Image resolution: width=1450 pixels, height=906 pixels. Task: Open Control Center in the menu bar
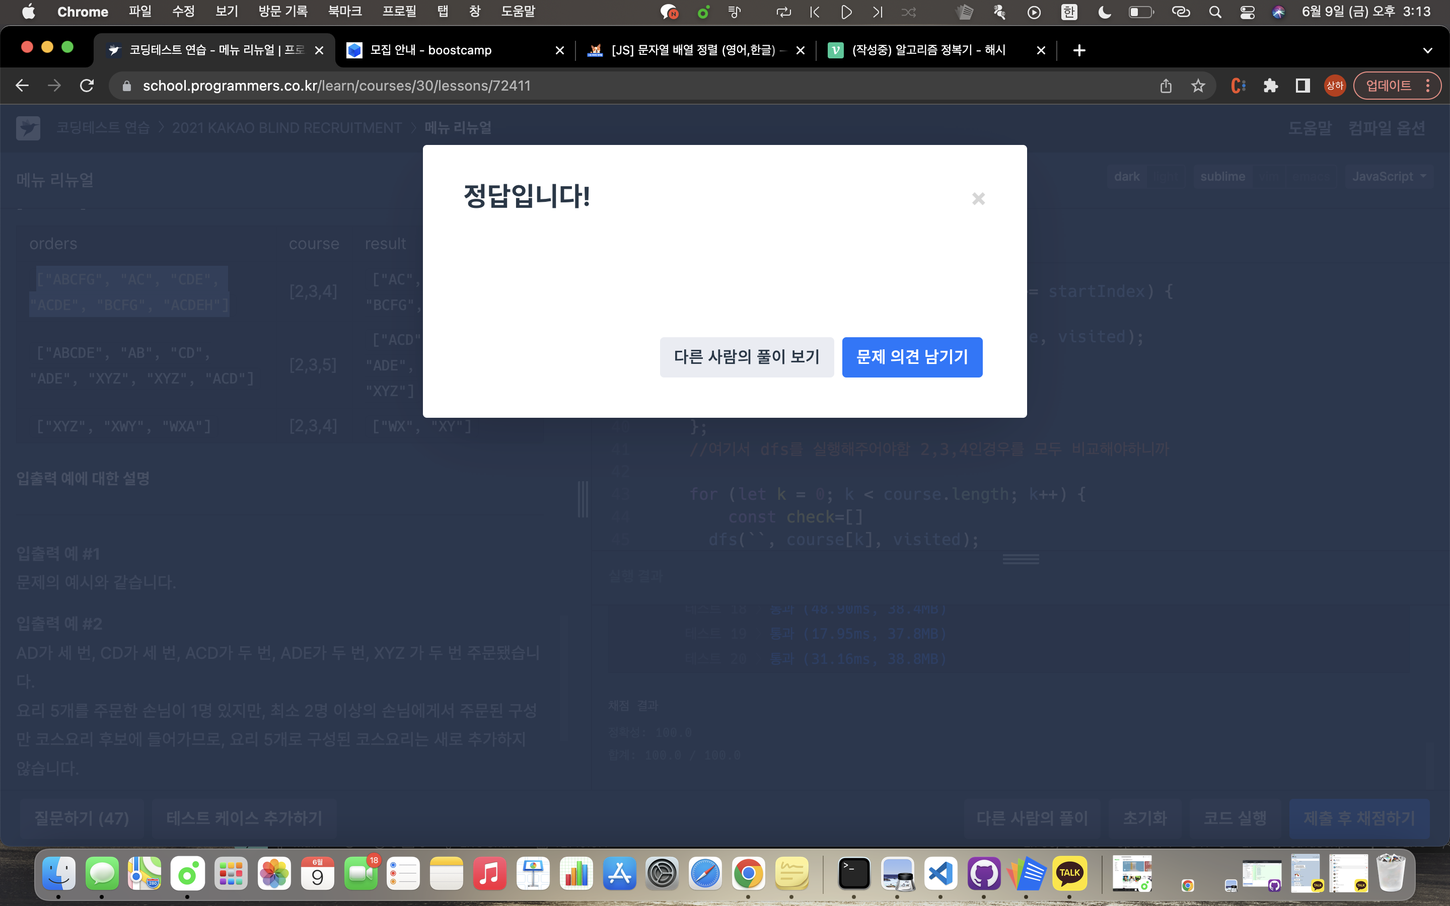click(1247, 12)
